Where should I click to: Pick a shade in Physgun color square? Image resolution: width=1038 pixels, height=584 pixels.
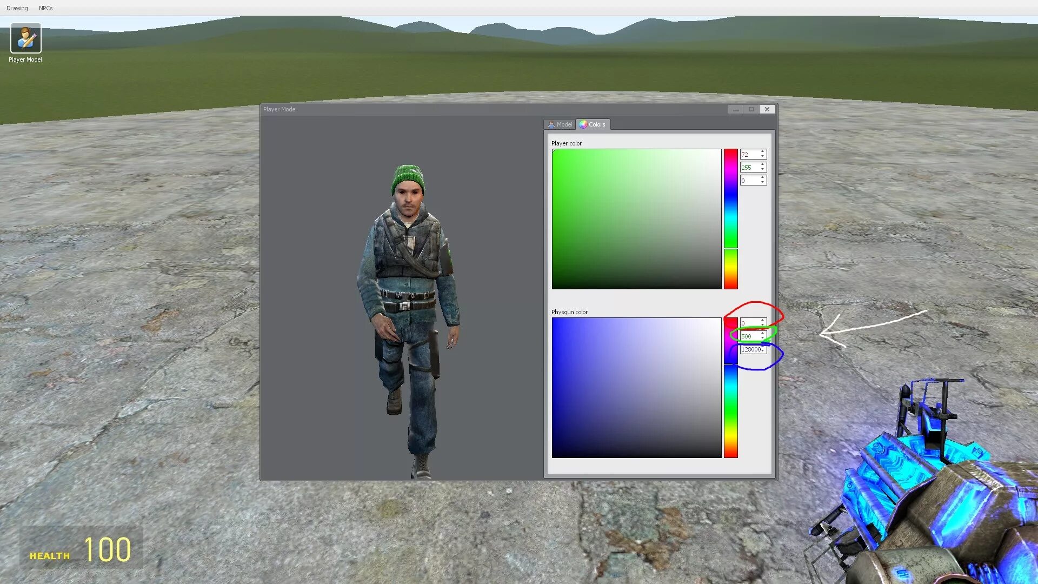[x=636, y=388]
